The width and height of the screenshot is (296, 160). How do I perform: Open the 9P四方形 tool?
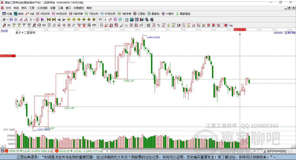tap(60, 14)
